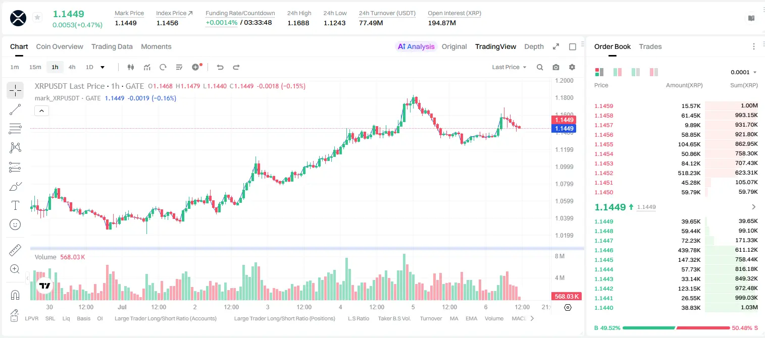The width and height of the screenshot is (765, 338).
Task: Click the 1.1452 ask order row
Action: (676, 173)
